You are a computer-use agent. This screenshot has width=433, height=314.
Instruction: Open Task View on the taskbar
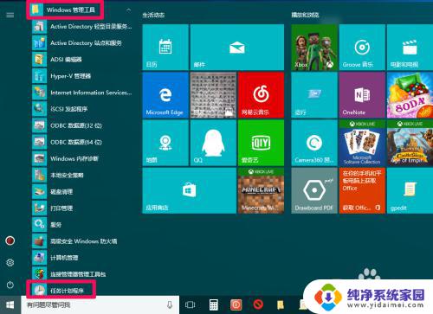tap(191, 304)
